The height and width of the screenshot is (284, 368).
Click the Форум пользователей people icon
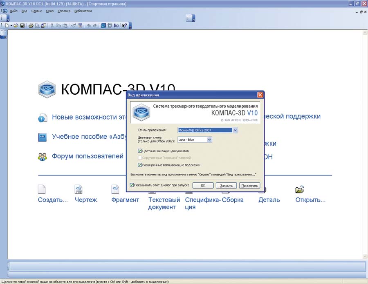click(x=43, y=157)
